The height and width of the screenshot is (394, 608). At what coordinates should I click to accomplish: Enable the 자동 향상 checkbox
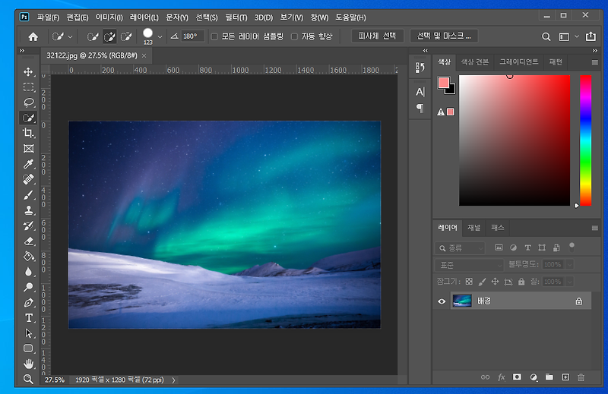tap(294, 36)
